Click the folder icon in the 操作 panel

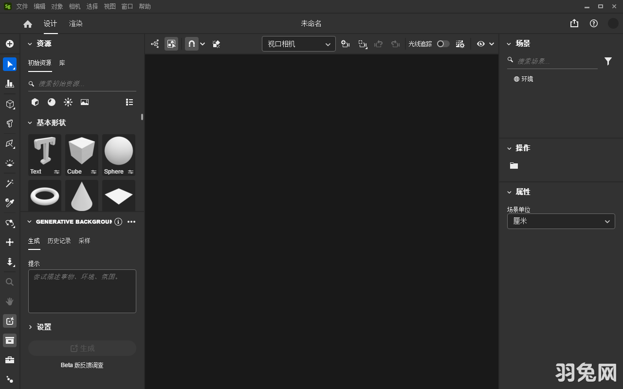pos(513,165)
